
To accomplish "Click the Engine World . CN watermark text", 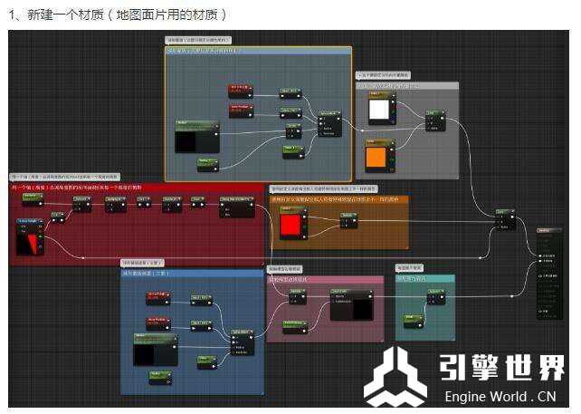I will coord(500,397).
